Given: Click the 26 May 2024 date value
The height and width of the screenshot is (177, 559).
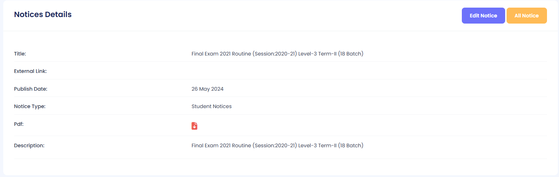Looking at the screenshot, I should pos(207,89).
